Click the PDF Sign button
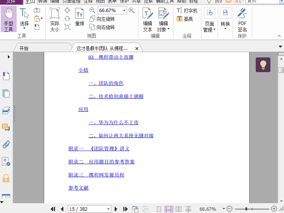The height and width of the screenshot is (213, 284). 242,20
